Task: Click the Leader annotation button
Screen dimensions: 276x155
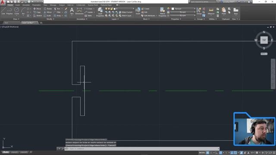Action: [x=89, y=12]
